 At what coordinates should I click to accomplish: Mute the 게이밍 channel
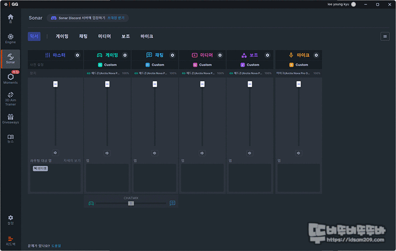click(x=107, y=153)
